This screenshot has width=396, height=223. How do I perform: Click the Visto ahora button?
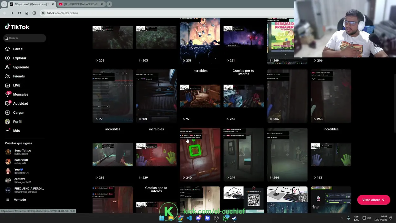coord(373,200)
